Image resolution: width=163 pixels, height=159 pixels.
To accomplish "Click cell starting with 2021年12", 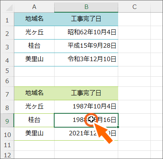I will (x=86, y=134).
